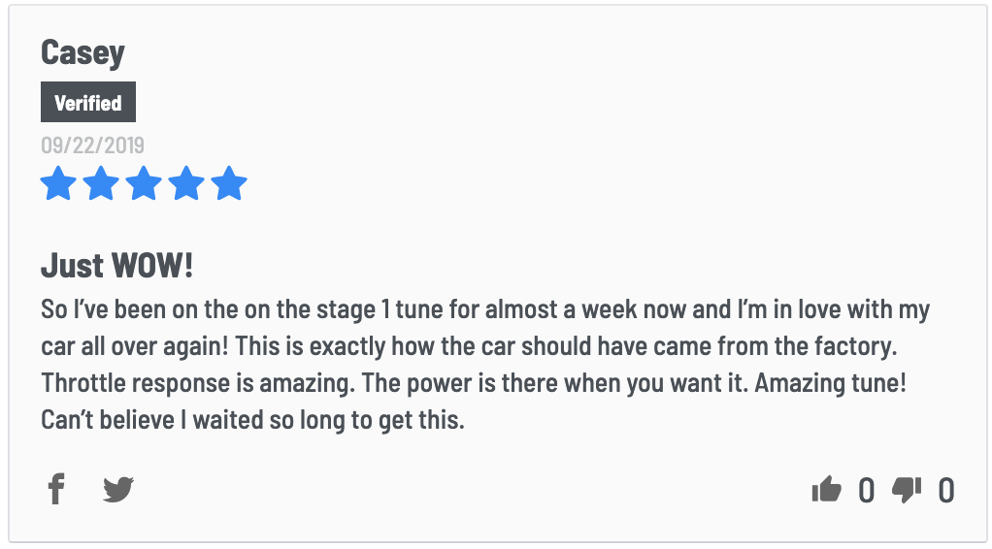This screenshot has width=992, height=549.
Task: Click the sentence about Throttle response
Action: 197,383
